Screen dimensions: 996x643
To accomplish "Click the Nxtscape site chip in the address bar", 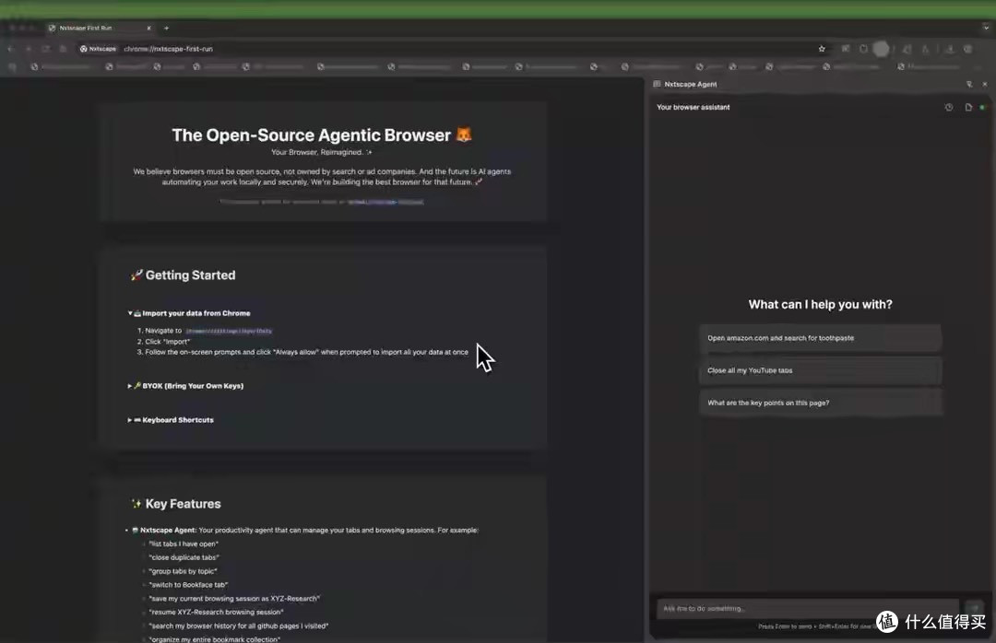I will pyautogui.click(x=98, y=49).
